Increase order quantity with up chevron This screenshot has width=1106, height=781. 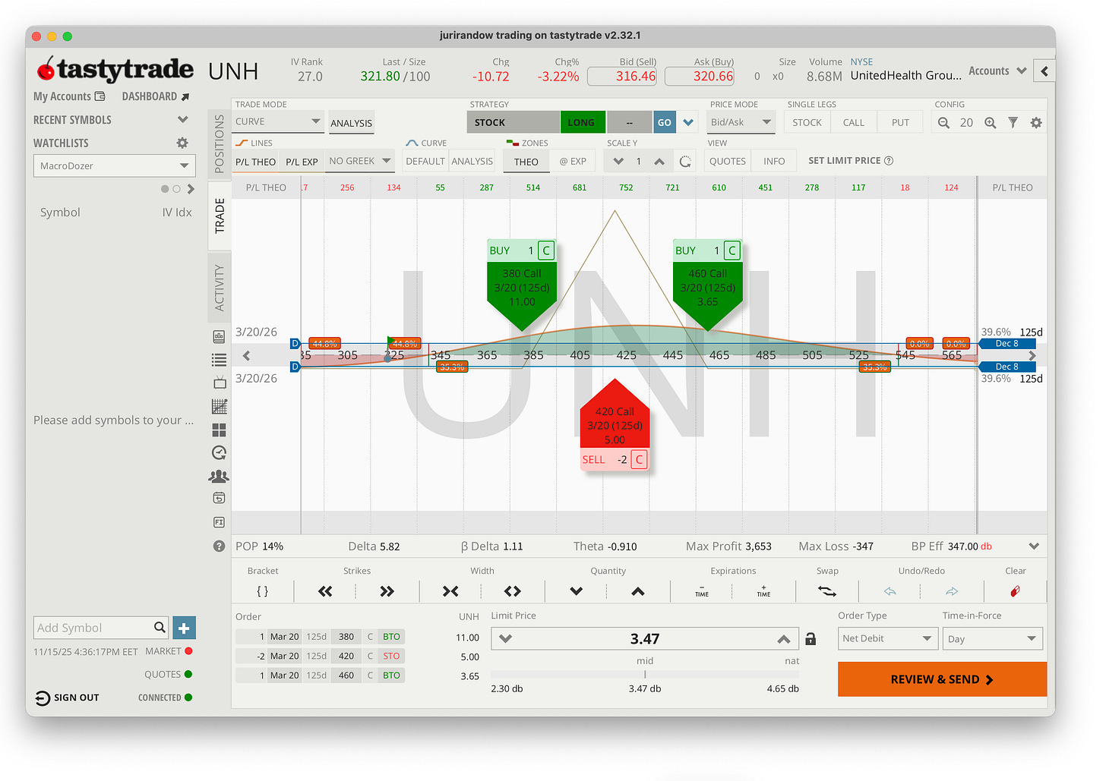click(638, 591)
